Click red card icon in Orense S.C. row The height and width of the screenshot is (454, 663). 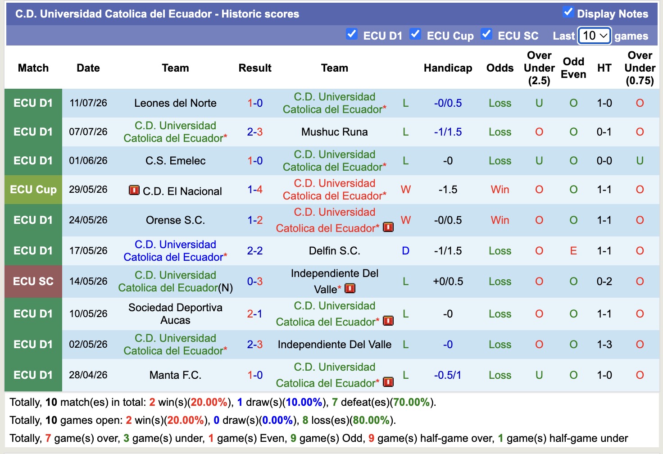(x=388, y=227)
